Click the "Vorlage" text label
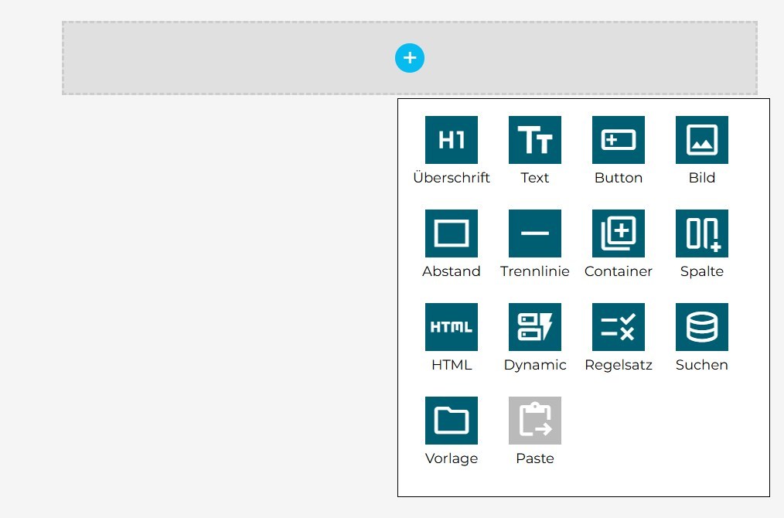 [452, 458]
